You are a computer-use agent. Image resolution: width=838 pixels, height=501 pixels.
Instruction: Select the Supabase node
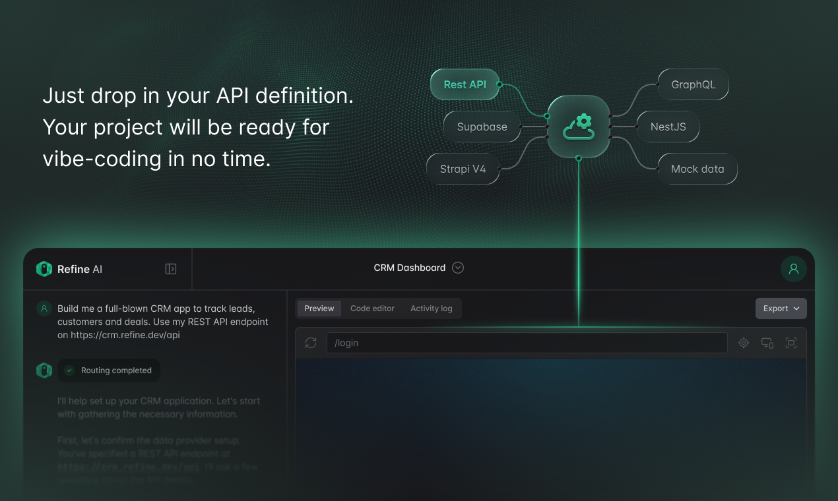tap(482, 127)
